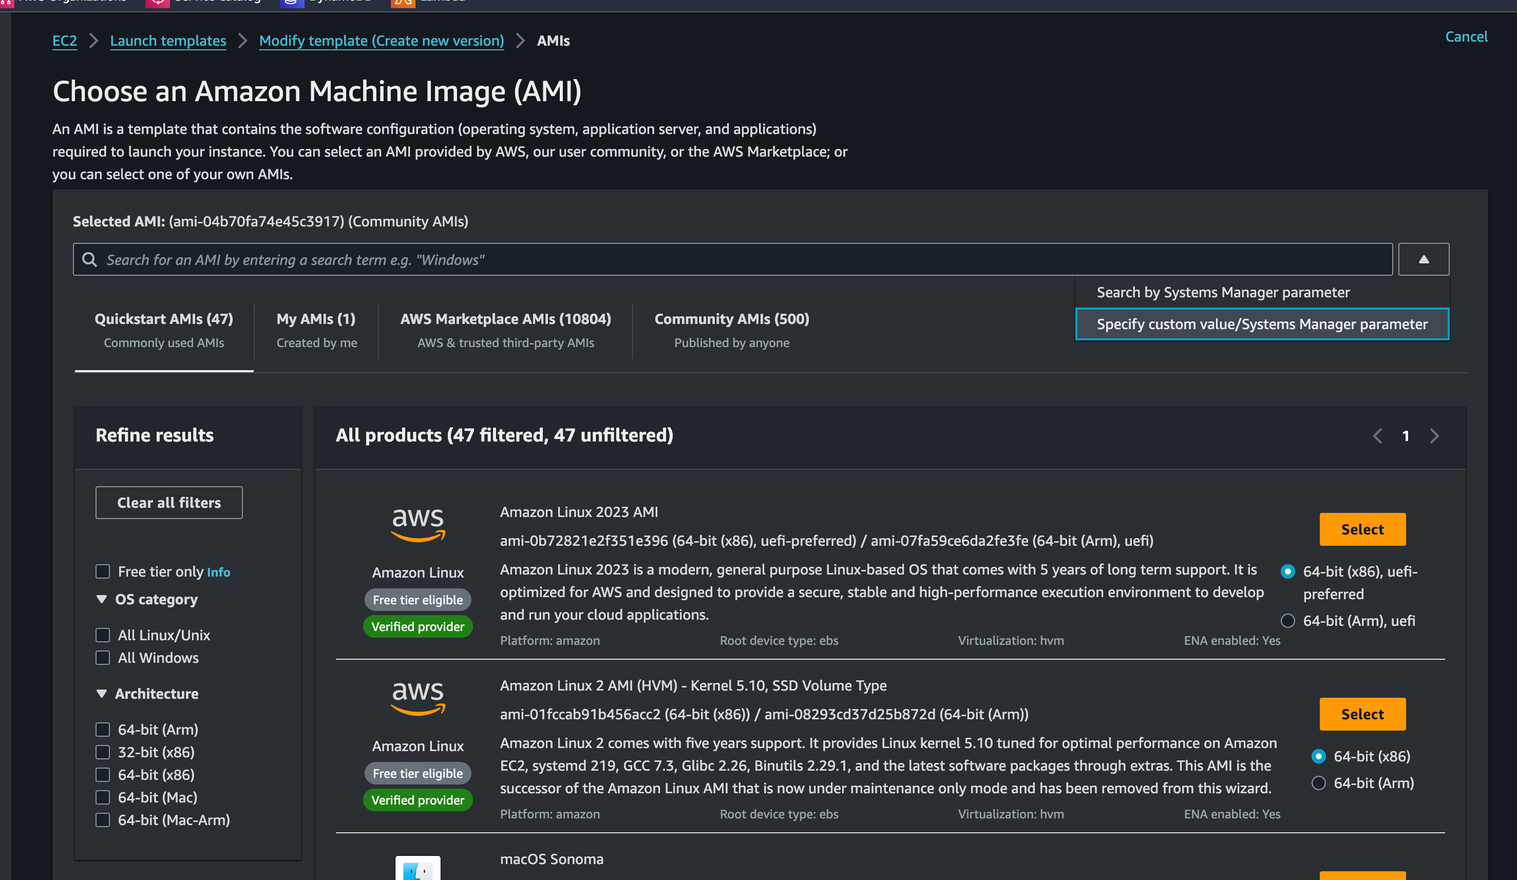Choose Specify custom value/Systems Manager parameter

pyautogui.click(x=1262, y=324)
